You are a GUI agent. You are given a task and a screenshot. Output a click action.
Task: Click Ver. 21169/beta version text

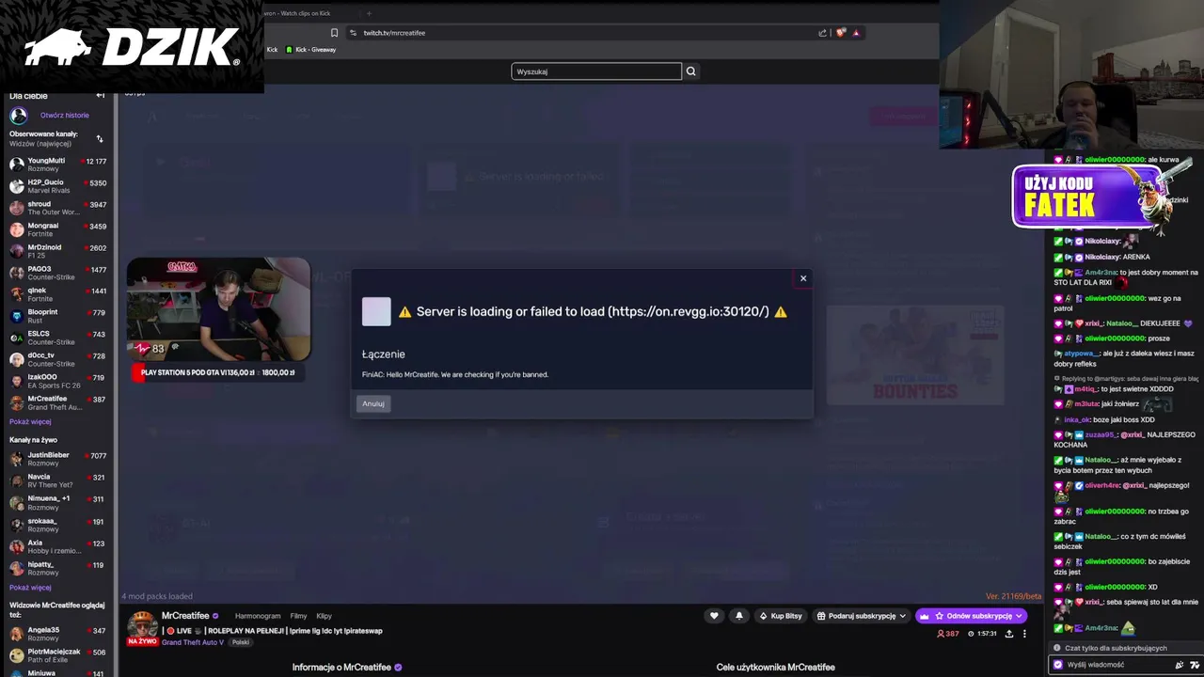[x=1013, y=596]
